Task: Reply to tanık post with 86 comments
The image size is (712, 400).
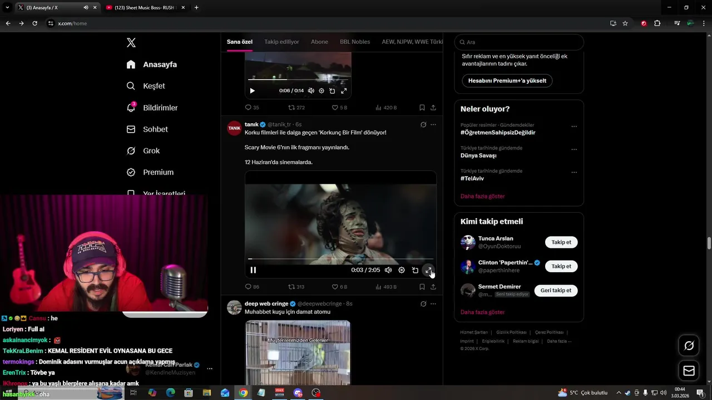Action: click(252, 287)
